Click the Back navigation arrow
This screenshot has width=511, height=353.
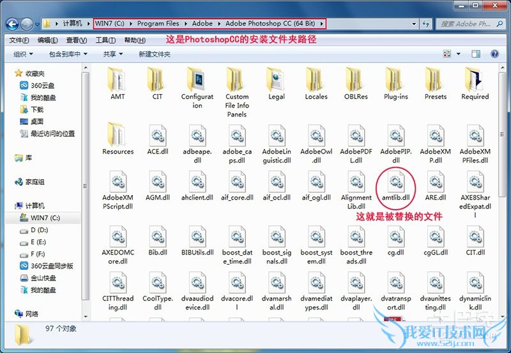click(x=12, y=24)
